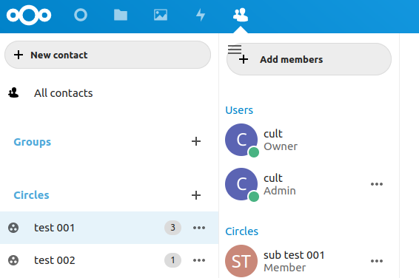Click the Add members button
Image resolution: width=419 pixels, height=278 pixels.
pos(309,59)
